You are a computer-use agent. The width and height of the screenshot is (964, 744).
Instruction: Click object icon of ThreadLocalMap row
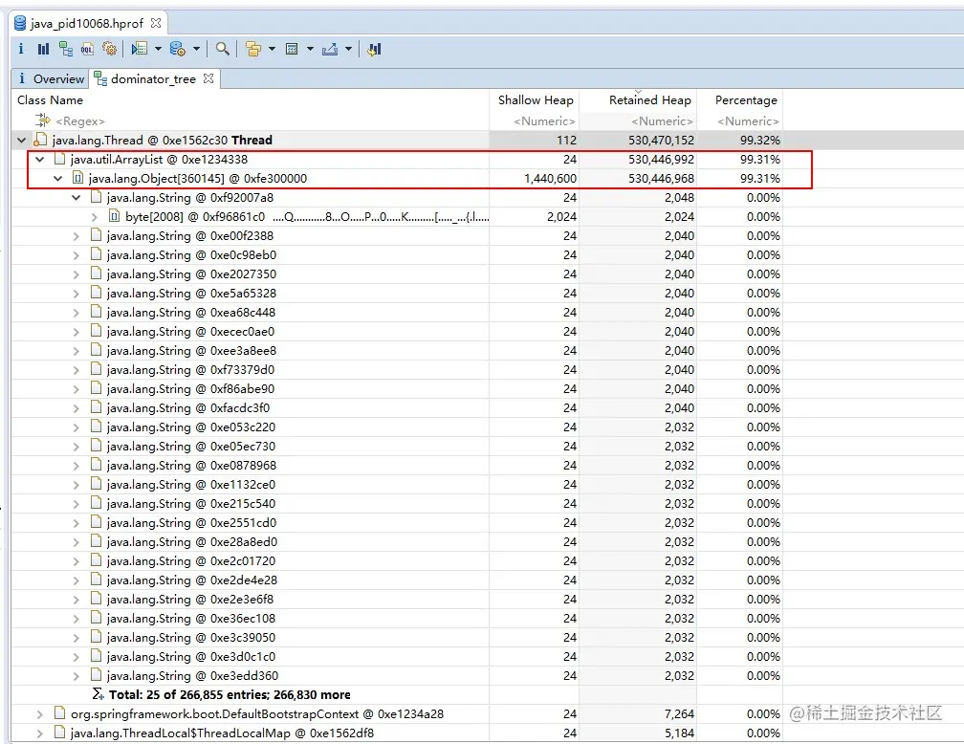pyautogui.click(x=59, y=732)
